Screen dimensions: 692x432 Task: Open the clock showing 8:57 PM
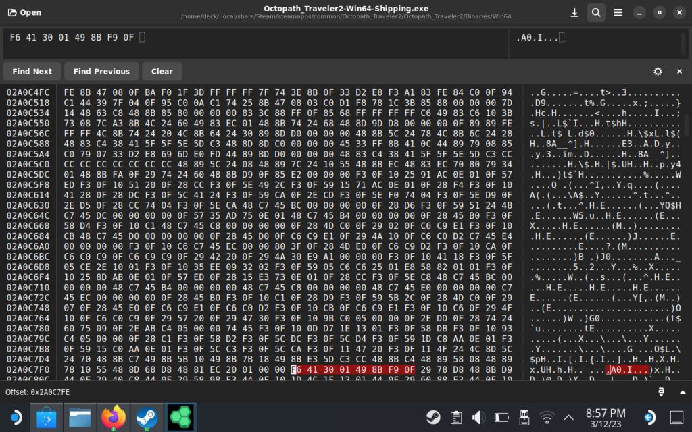(x=605, y=417)
